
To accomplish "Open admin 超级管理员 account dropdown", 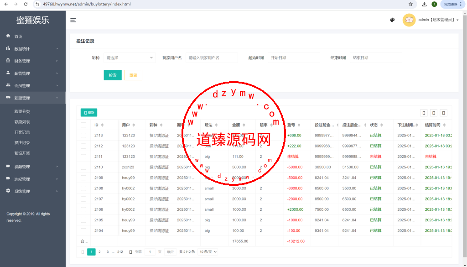I will pos(438,20).
